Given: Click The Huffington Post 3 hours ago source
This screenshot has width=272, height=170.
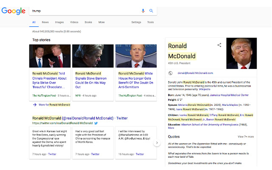Looking at the screenshot, I should pos(51,96).
